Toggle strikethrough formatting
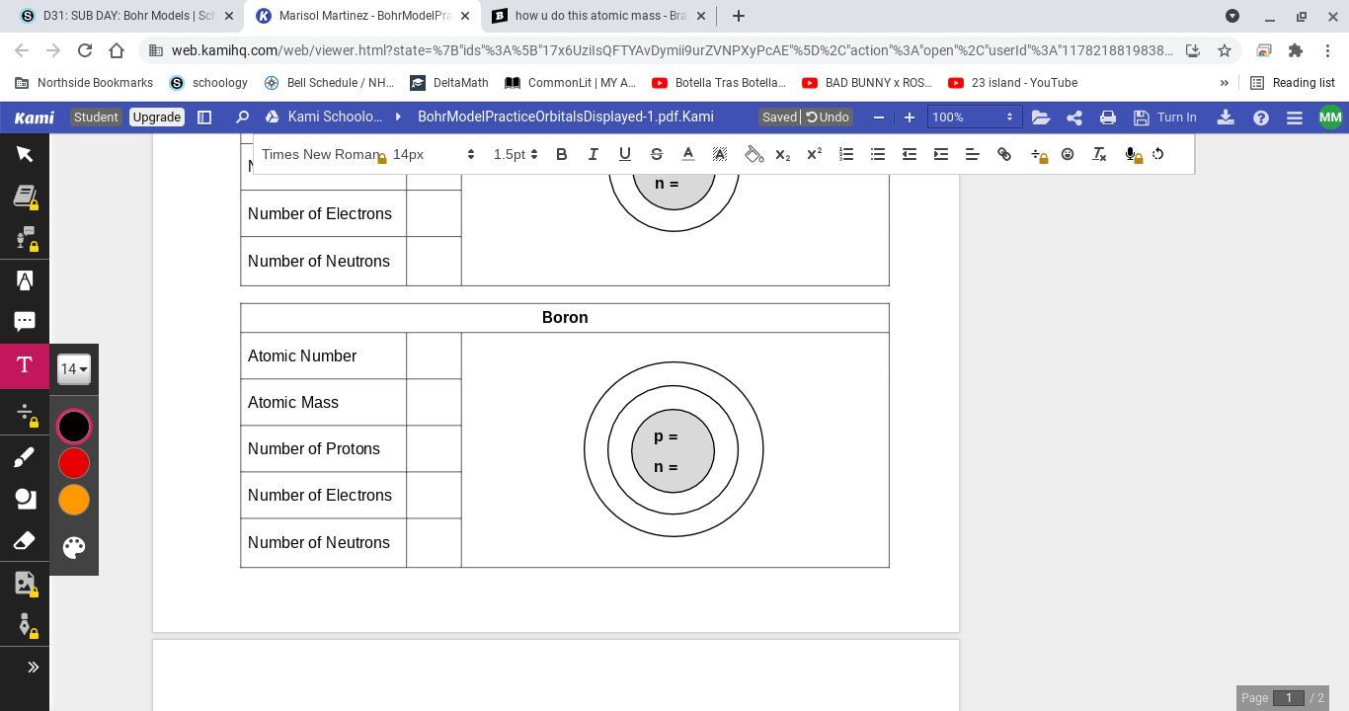The width and height of the screenshot is (1349, 711). tap(656, 154)
